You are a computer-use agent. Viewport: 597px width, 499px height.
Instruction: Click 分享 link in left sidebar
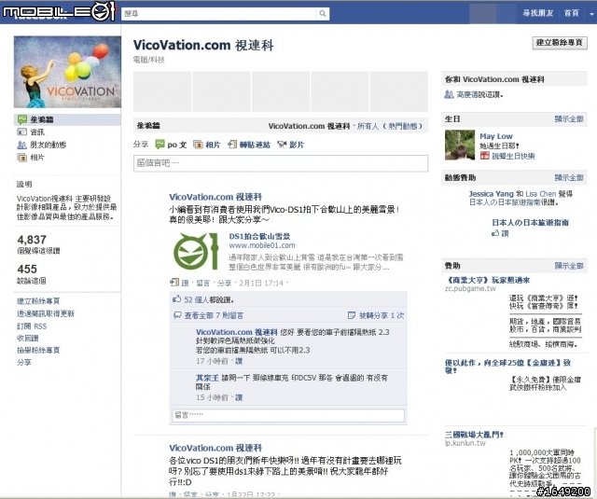click(24, 362)
